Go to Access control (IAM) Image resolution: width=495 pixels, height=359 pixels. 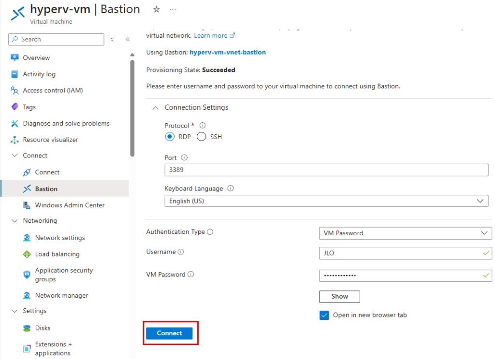[53, 90]
